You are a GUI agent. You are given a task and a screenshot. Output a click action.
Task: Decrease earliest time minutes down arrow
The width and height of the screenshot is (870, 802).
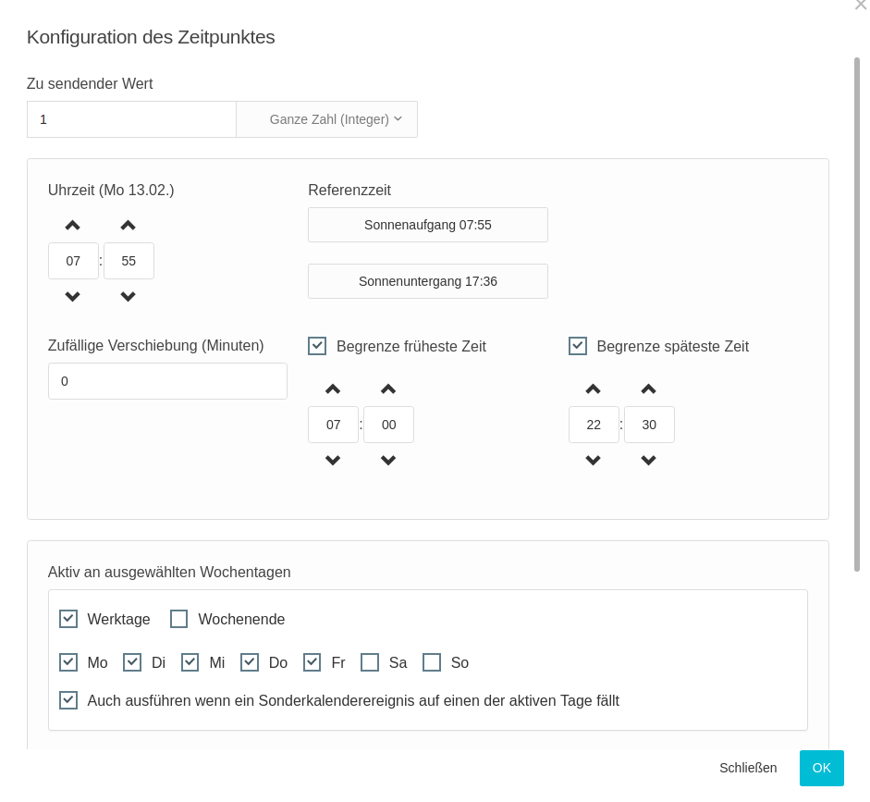(x=388, y=461)
